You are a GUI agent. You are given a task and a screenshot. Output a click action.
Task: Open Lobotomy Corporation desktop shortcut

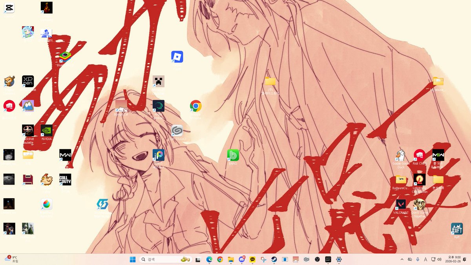(x=420, y=180)
